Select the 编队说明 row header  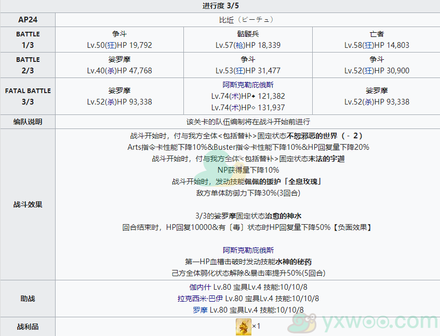point(28,122)
